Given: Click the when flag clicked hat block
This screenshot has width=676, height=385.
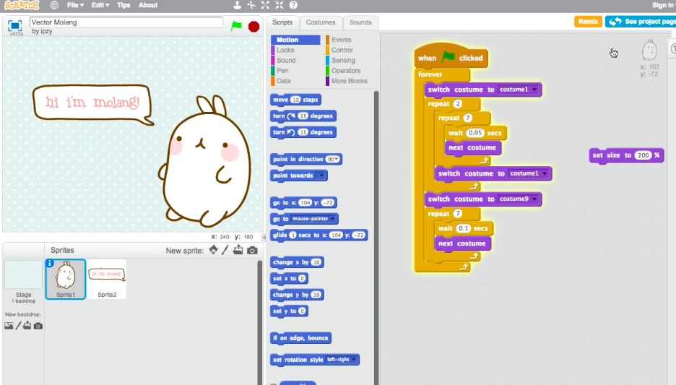Looking at the screenshot, I should [x=451, y=56].
